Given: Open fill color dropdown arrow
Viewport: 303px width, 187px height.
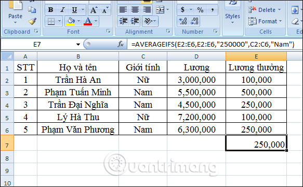Looking at the screenshot, I should point(78,21).
